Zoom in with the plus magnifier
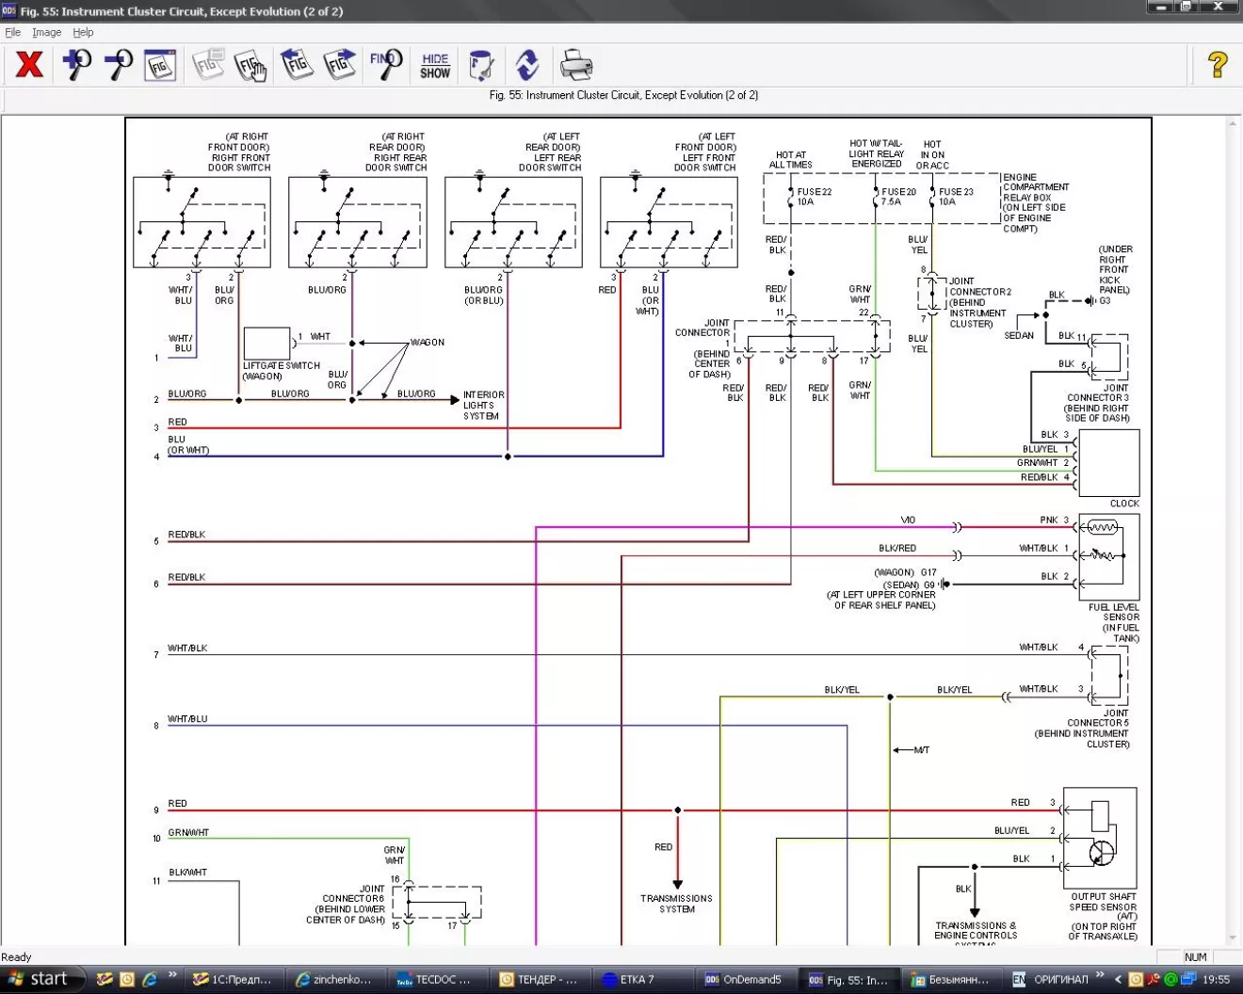 (x=76, y=65)
